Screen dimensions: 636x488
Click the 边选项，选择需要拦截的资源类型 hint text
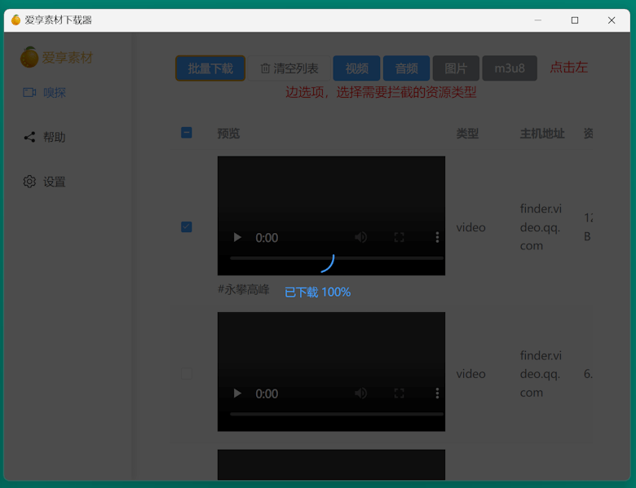click(381, 92)
